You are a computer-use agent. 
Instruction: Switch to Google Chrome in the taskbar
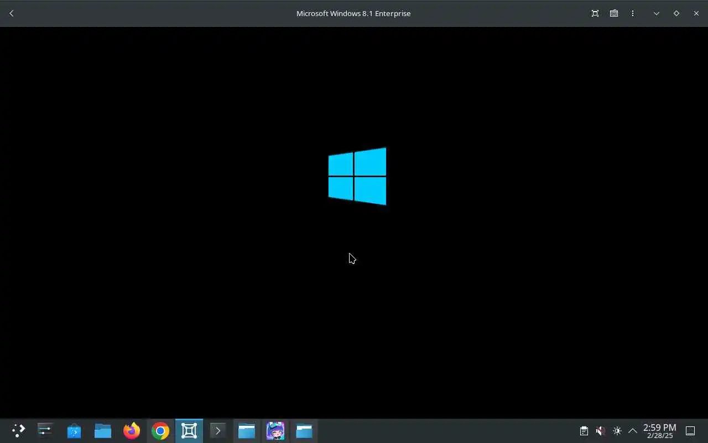pyautogui.click(x=160, y=431)
